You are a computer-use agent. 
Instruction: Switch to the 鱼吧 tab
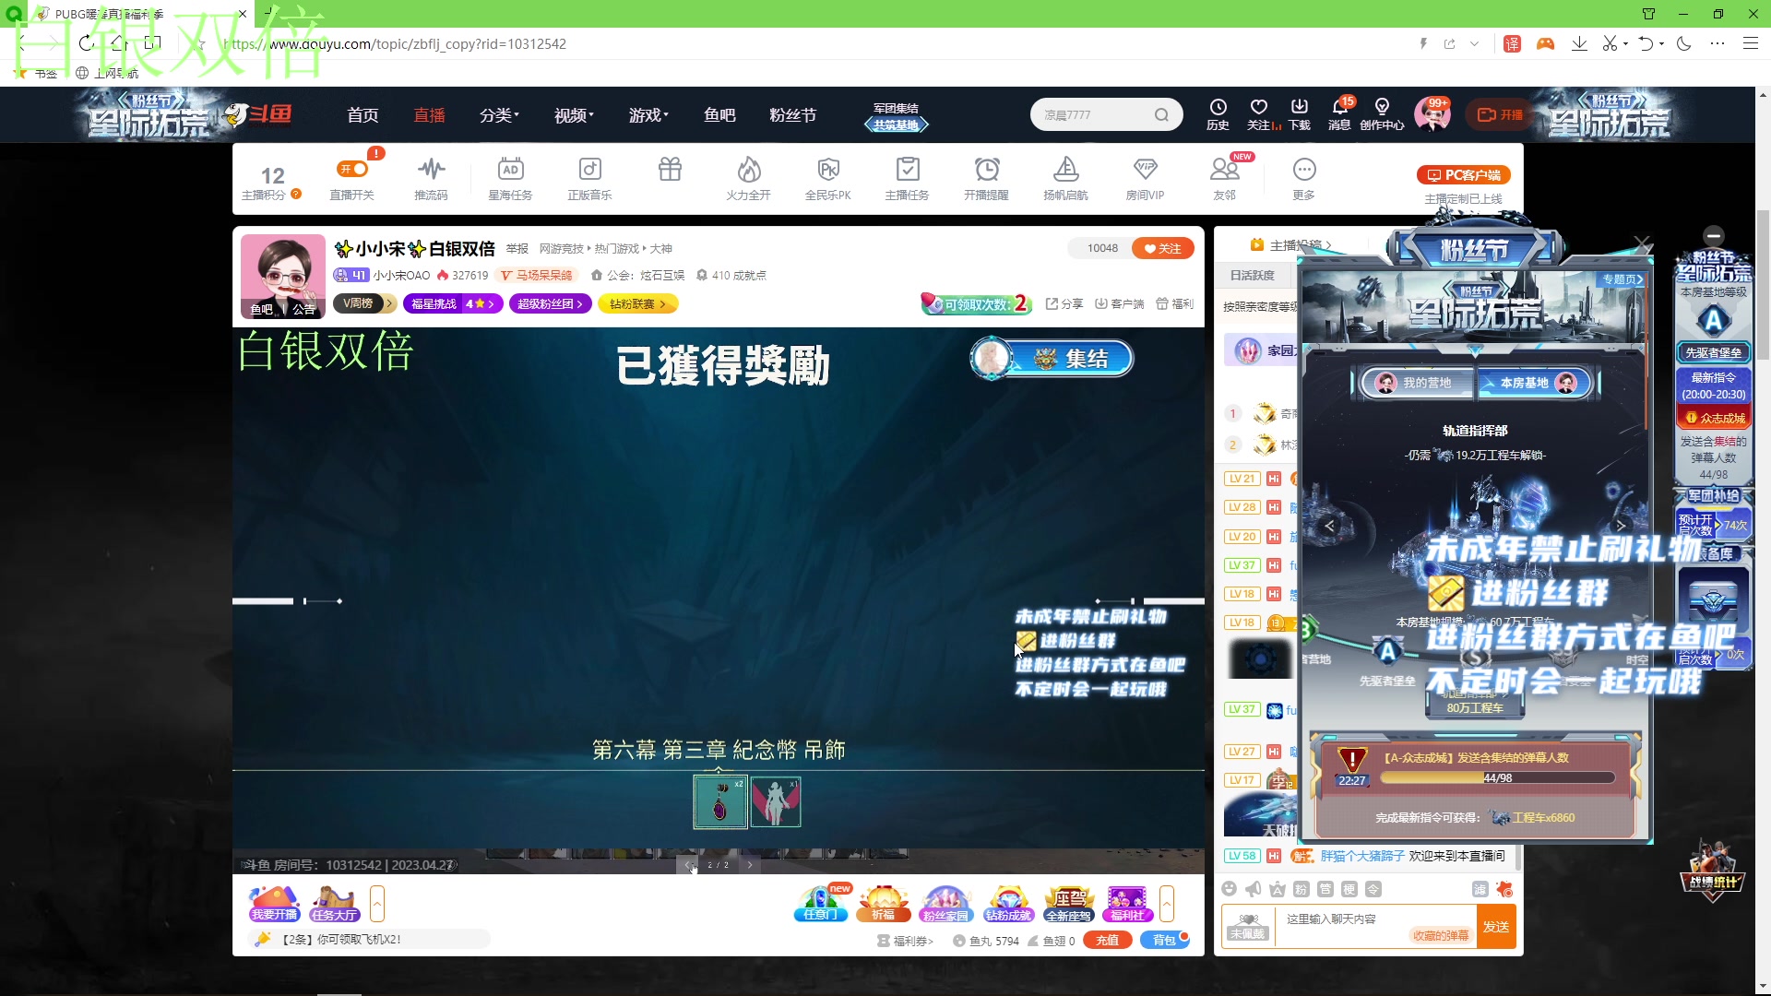click(719, 114)
